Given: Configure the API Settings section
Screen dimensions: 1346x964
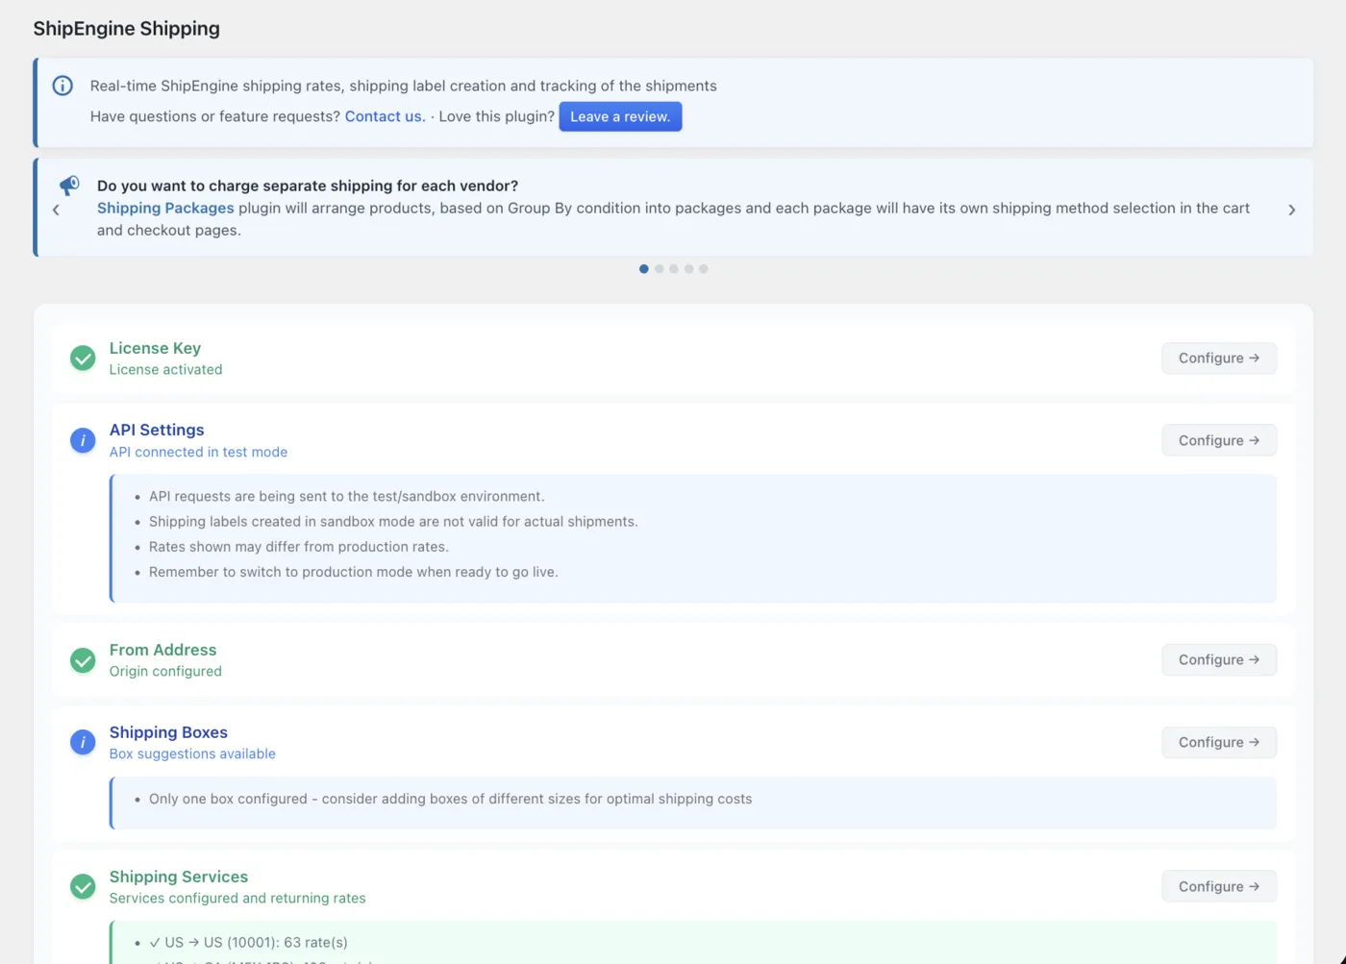Looking at the screenshot, I should point(1219,440).
